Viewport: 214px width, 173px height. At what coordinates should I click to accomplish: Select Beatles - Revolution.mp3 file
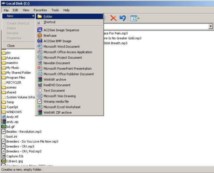[22, 132]
